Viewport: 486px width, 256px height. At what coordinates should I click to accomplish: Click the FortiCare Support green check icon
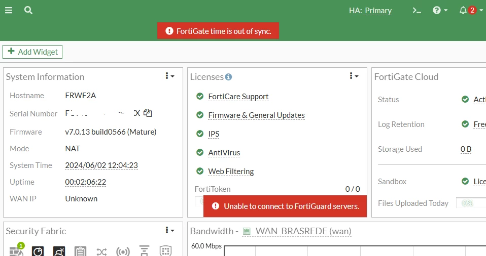(200, 97)
